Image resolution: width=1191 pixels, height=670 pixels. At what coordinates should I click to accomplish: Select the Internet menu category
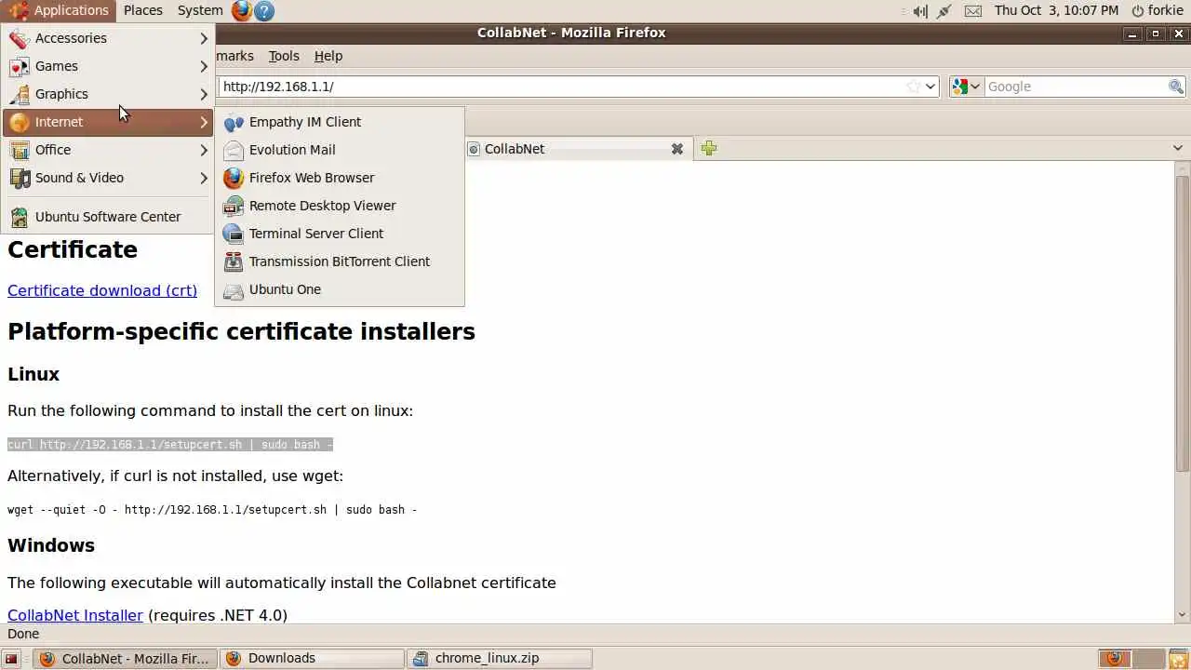point(108,122)
